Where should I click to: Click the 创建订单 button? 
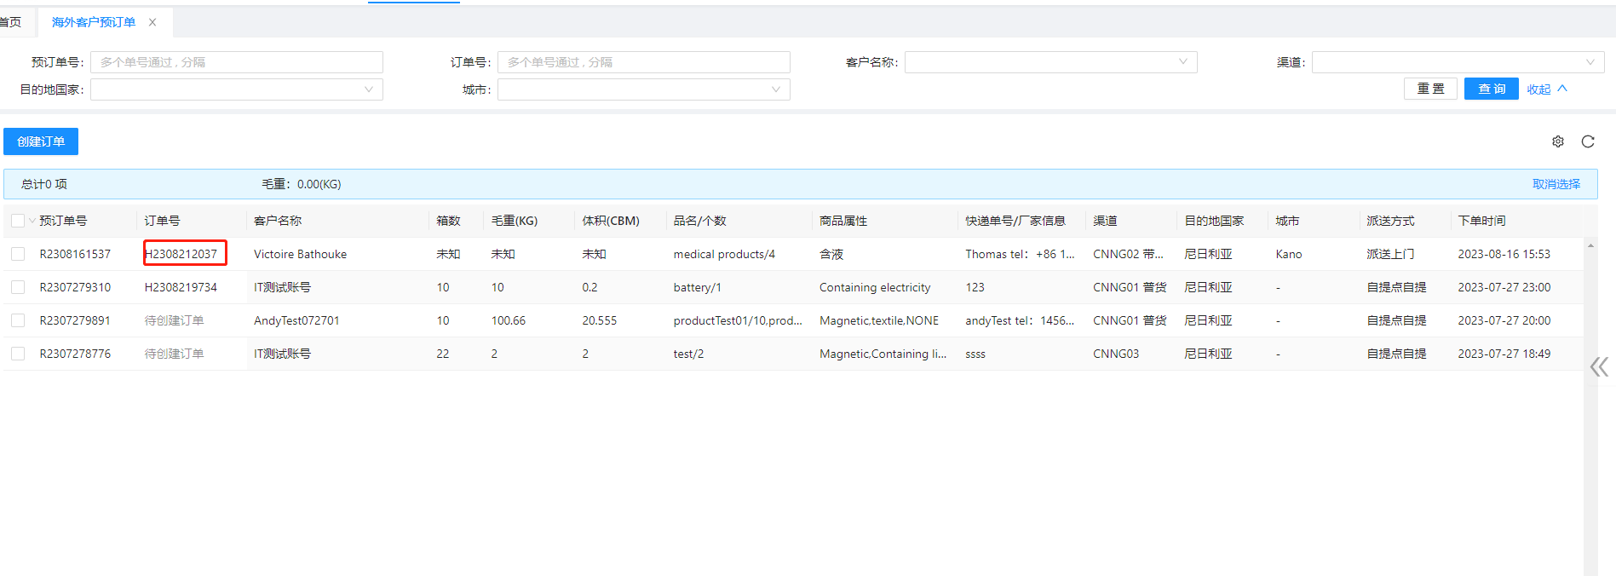coord(41,141)
